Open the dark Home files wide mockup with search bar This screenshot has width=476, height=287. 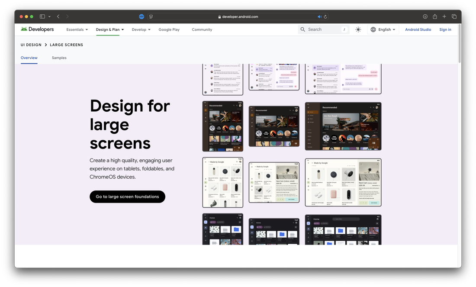pos(343,229)
